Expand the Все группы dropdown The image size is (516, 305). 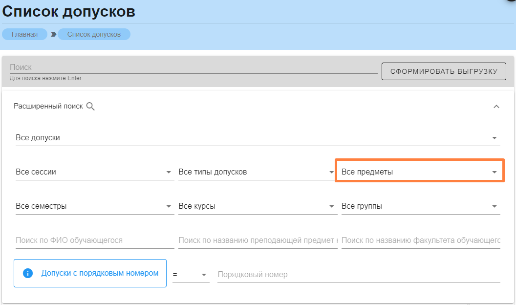(x=420, y=206)
